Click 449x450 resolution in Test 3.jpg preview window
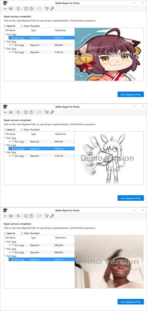 [59, 245]
